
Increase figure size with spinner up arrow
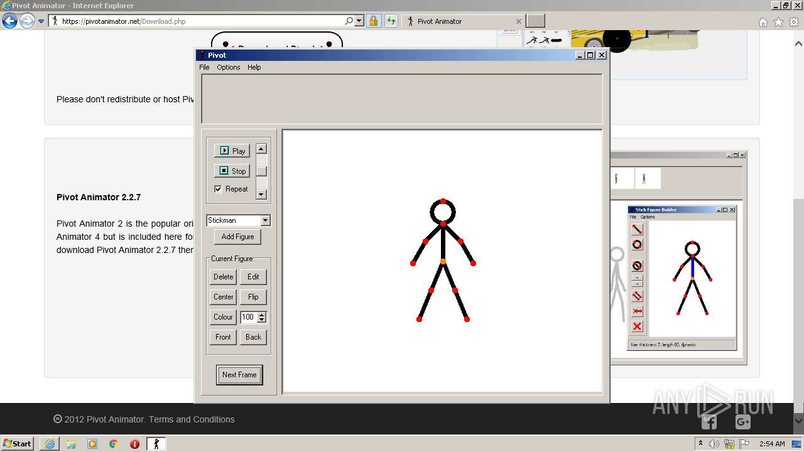click(262, 315)
